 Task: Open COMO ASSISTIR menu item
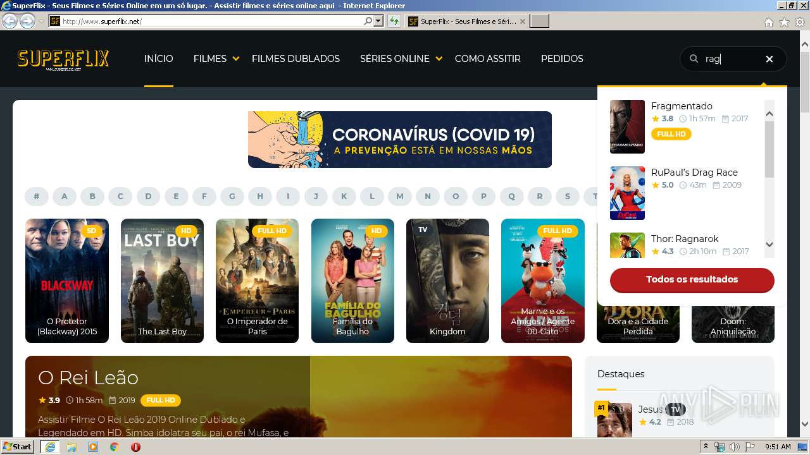[x=488, y=59]
